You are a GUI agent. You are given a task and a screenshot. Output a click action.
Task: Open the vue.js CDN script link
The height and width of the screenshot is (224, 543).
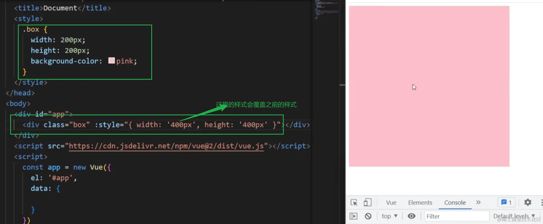coord(166,146)
